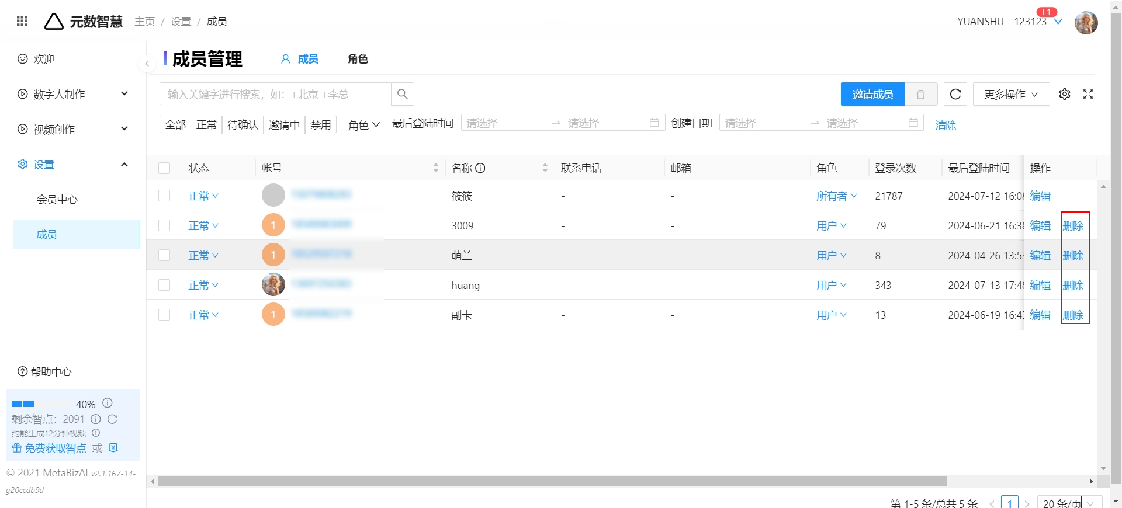Toggle the select-all header checkbox
1122x508 pixels.
164,168
